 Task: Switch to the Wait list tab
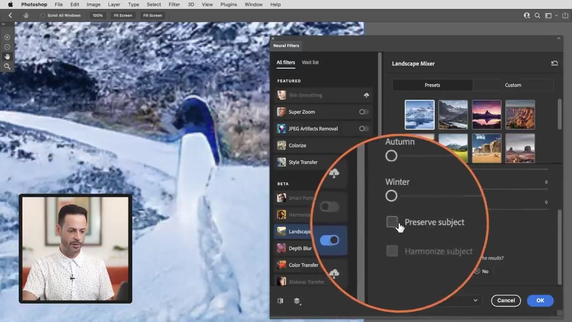click(x=310, y=62)
